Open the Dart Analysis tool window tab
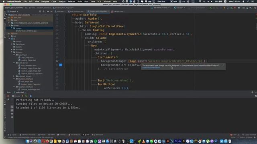The width and height of the screenshot is (257, 144). point(74,135)
